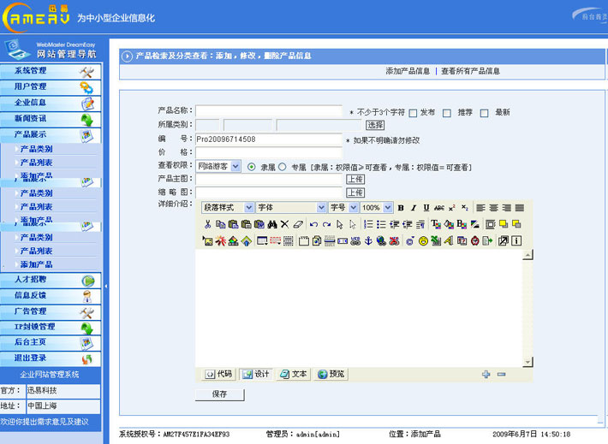The height and width of the screenshot is (444, 608).
Task: Click the scissors Cut icon
Action: pos(207,224)
